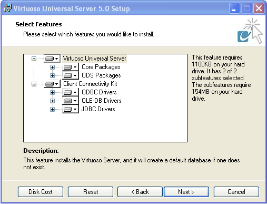The width and height of the screenshot is (267, 204).
Task: Reset feature selections with Reset button
Action: click(x=91, y=192)
